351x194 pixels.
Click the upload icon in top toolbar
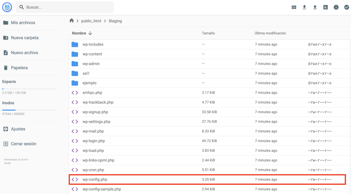pos(315,7)
